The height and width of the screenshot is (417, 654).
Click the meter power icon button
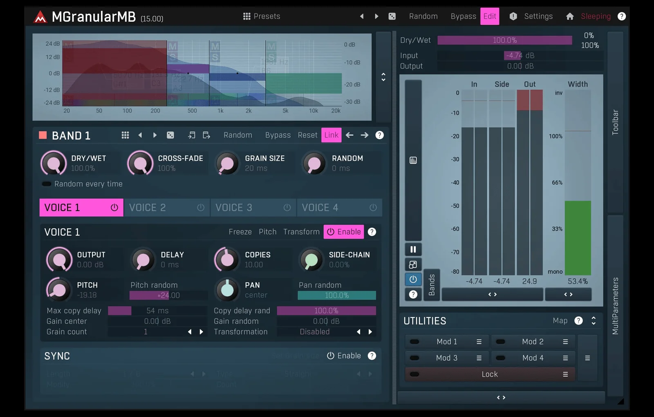point(413,279)
